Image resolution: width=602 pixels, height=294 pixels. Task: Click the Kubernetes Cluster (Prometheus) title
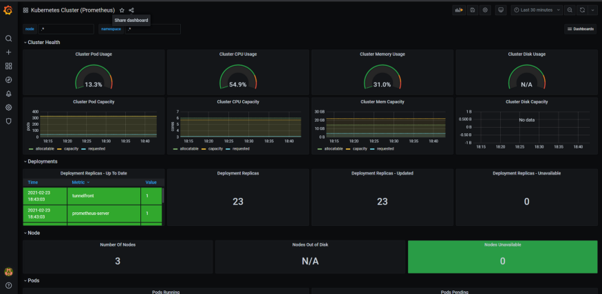point(73,10)
